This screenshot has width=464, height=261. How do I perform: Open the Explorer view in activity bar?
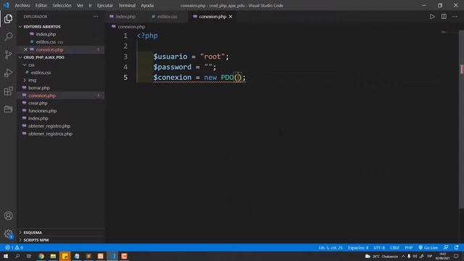8,19
